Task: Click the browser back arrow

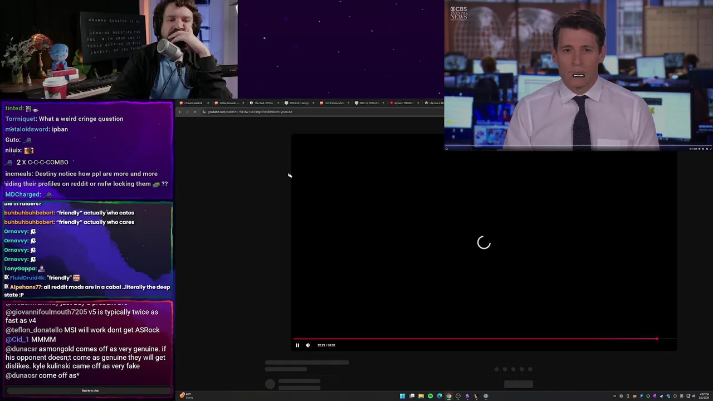Action: point(180,112)
